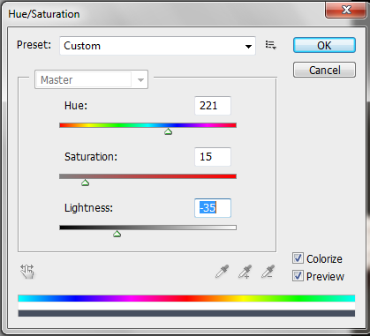The width and height of the screenshot is (370, 336).
Task: Click the Hue/Saturation title bar text
Action: [x=44, y=14]
